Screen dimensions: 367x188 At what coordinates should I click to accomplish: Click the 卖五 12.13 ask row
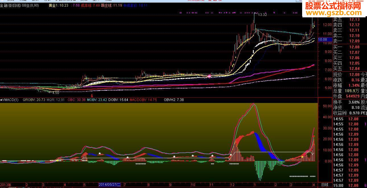click(x=347, y=20)
